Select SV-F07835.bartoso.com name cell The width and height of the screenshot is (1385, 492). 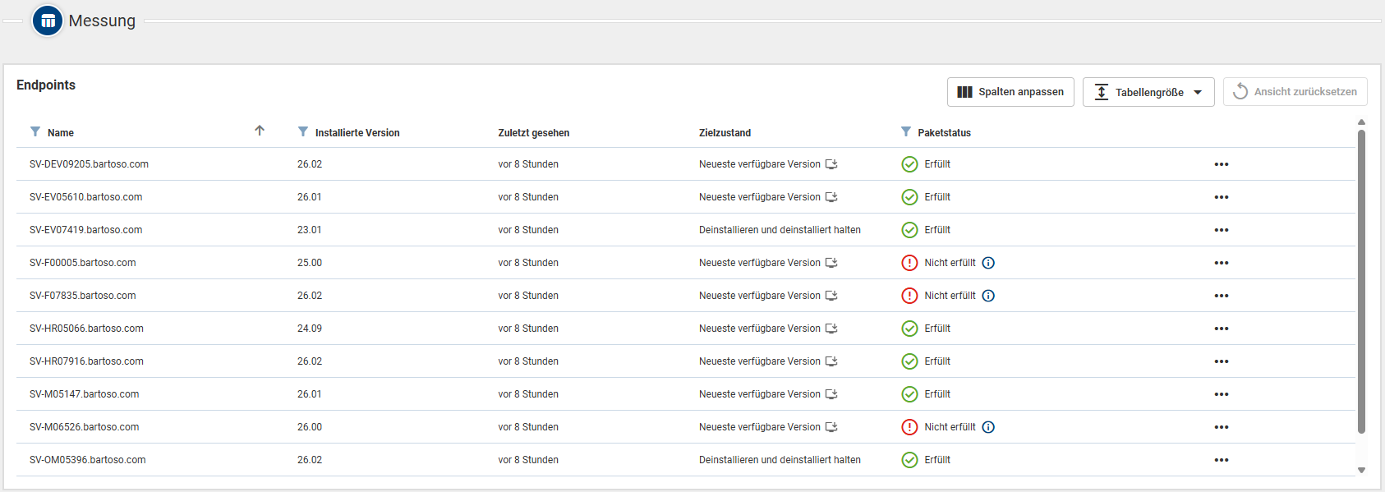coord(83,296)
